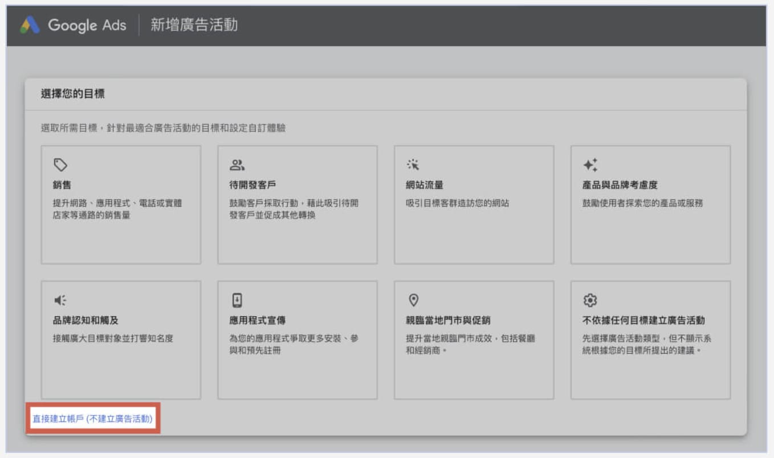Click the description starting 先選擇廣告活動類型
This screenshot has height=458, width=774.
click(x=647, y=344)
